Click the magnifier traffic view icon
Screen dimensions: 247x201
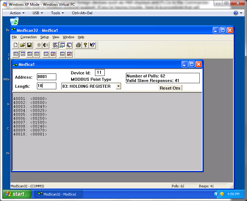click(x=69, y=45)
